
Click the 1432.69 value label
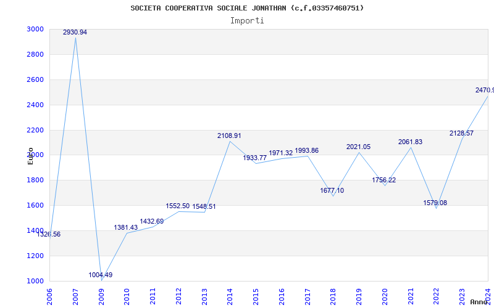click(152, 222)
